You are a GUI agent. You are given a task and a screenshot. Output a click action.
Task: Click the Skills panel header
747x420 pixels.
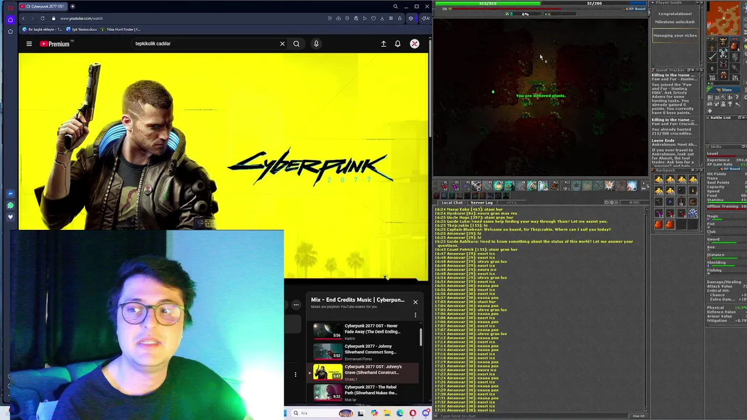click(725, 147)
